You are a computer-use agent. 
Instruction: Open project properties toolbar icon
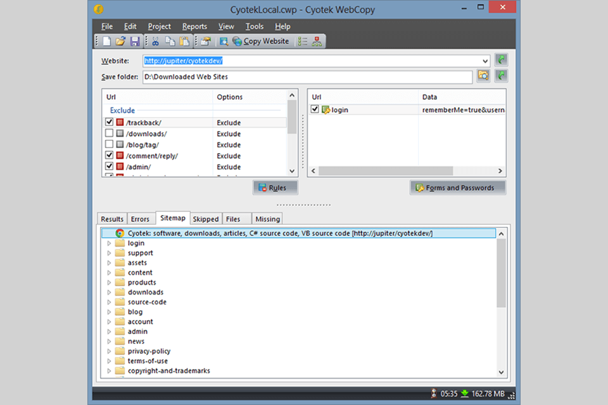pos(205,41)
